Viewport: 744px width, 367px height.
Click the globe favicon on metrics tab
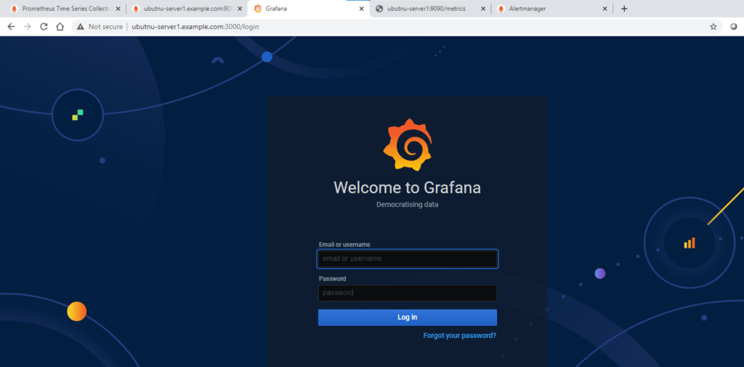coord(379,9)
